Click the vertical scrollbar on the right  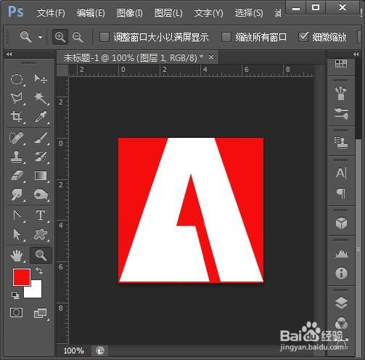click(x=358, y=248)
